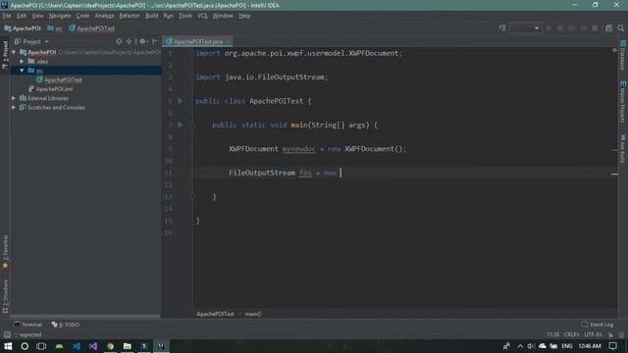Click the Run button in toolbar
The image size is (628, 353).
[549, 28]
